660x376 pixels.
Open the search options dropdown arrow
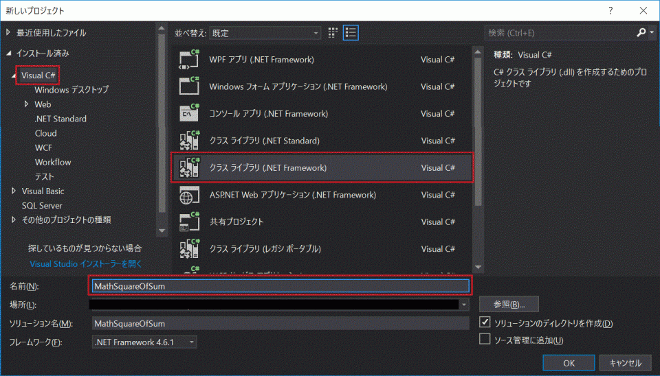652,32
